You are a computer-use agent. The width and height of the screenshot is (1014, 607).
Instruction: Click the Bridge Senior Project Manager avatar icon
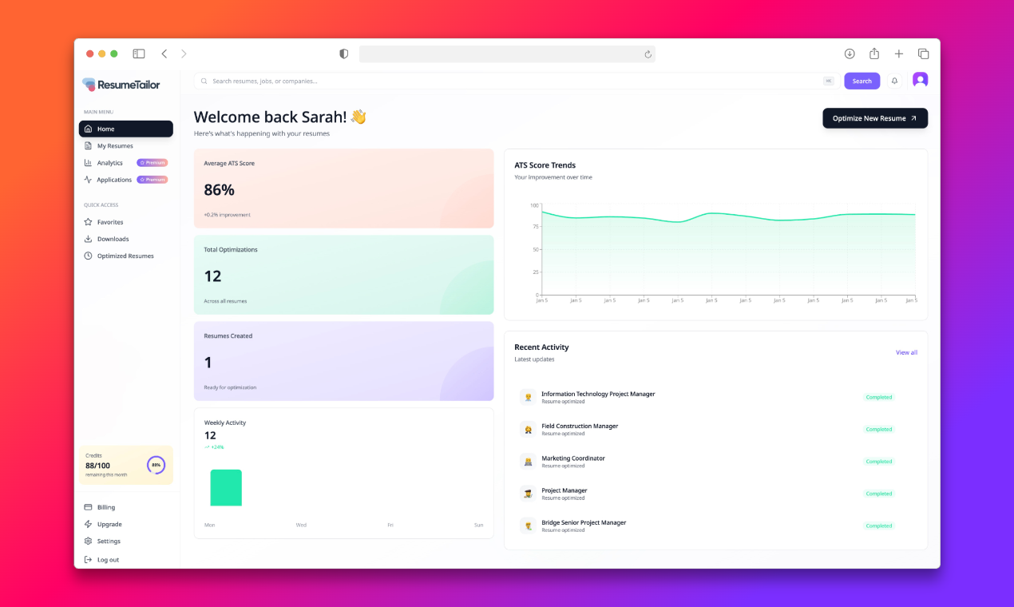click(528, 526)
